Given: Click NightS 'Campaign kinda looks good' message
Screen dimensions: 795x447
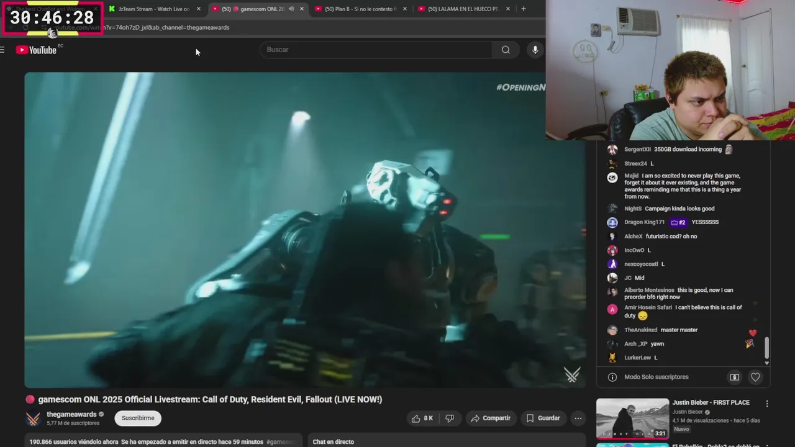Looking at the screenshot, I should pyautogui.click(x=679, y=209).
